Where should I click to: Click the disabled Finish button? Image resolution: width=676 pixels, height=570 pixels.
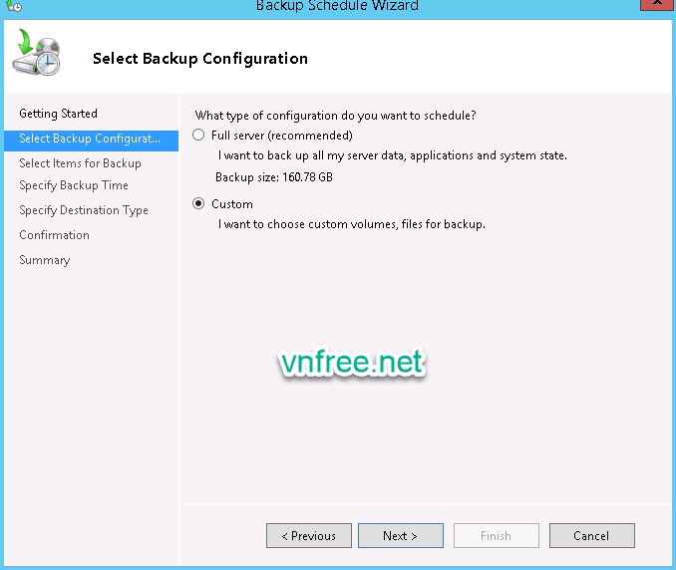496,535
